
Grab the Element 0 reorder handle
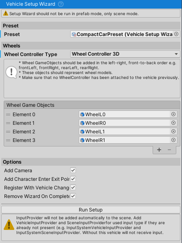tap(8, 115)
